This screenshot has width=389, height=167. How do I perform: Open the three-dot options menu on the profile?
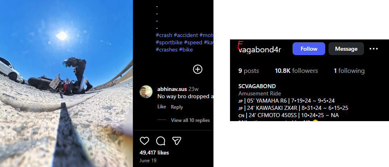[x=374, y=49]
